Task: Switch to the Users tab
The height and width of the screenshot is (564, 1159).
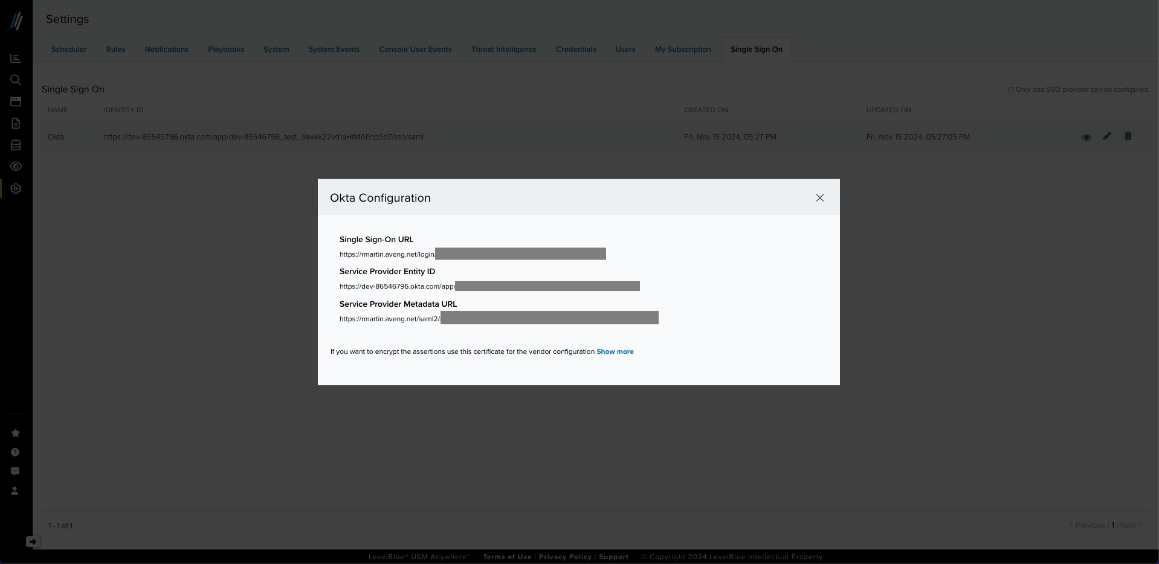Action: click(625, 50)
